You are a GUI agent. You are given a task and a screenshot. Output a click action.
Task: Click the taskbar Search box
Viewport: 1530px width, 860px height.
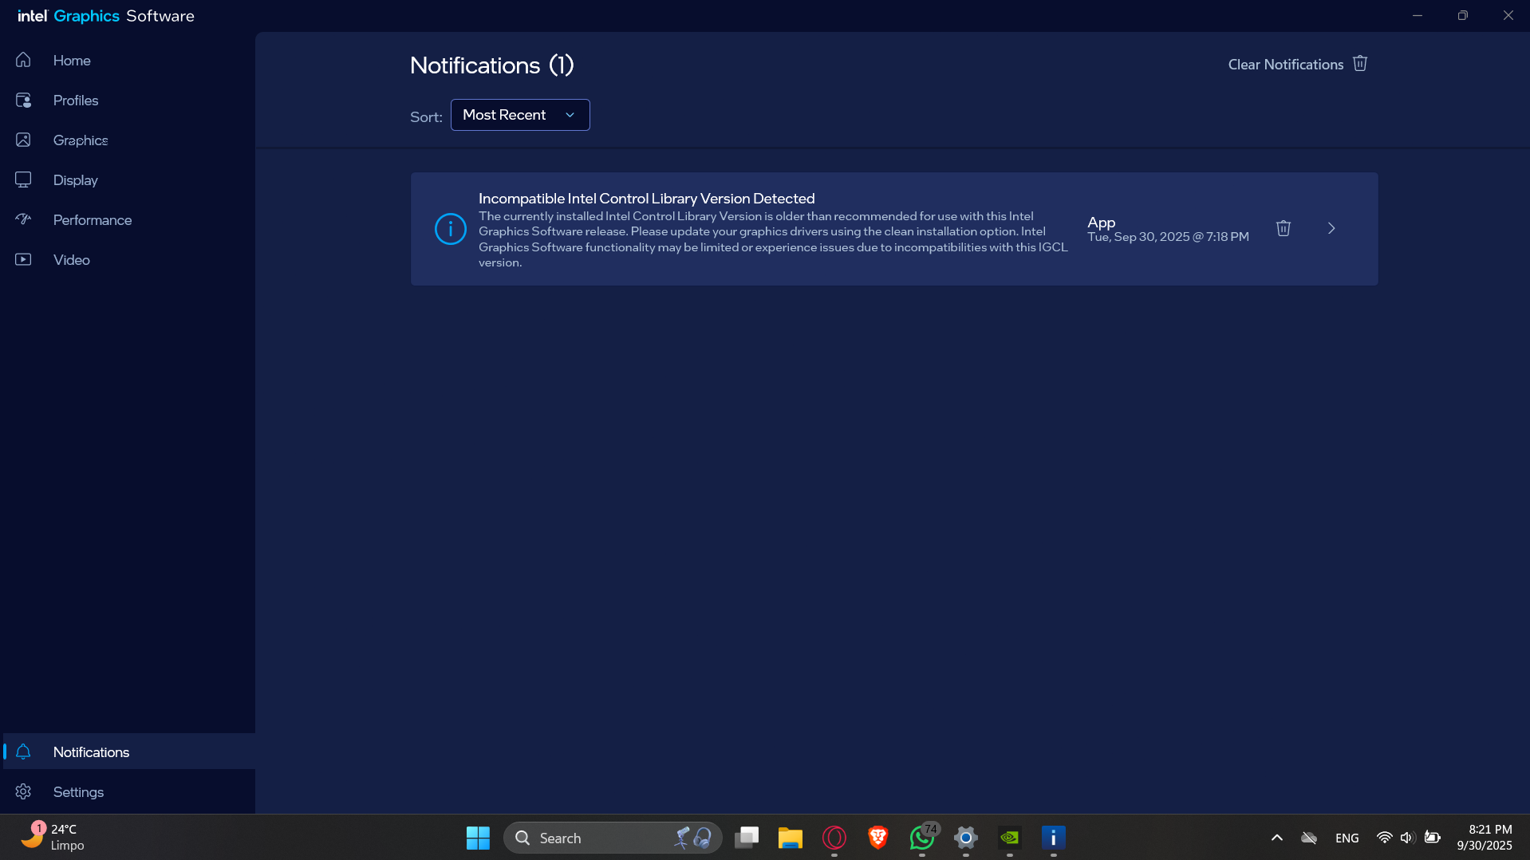(x=613, y=838)
